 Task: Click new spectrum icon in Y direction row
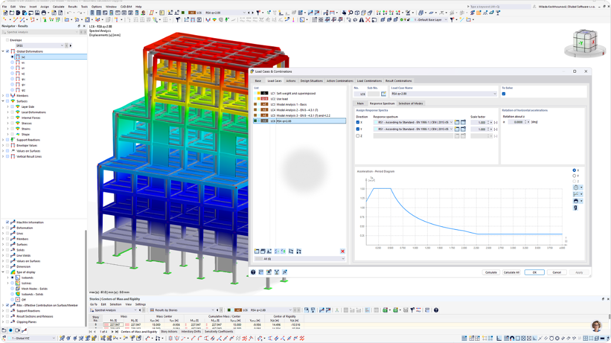coord(457,129)
